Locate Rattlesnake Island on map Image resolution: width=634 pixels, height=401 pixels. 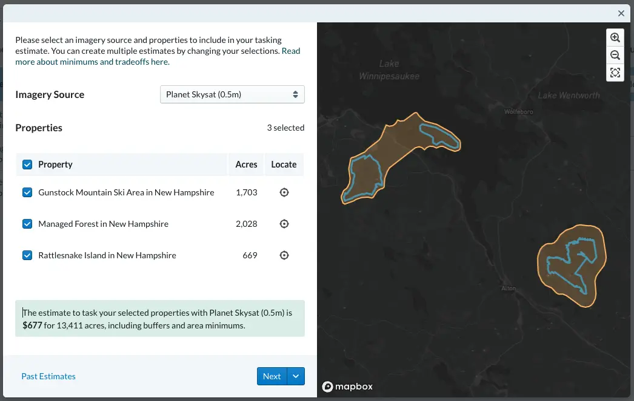284,255
